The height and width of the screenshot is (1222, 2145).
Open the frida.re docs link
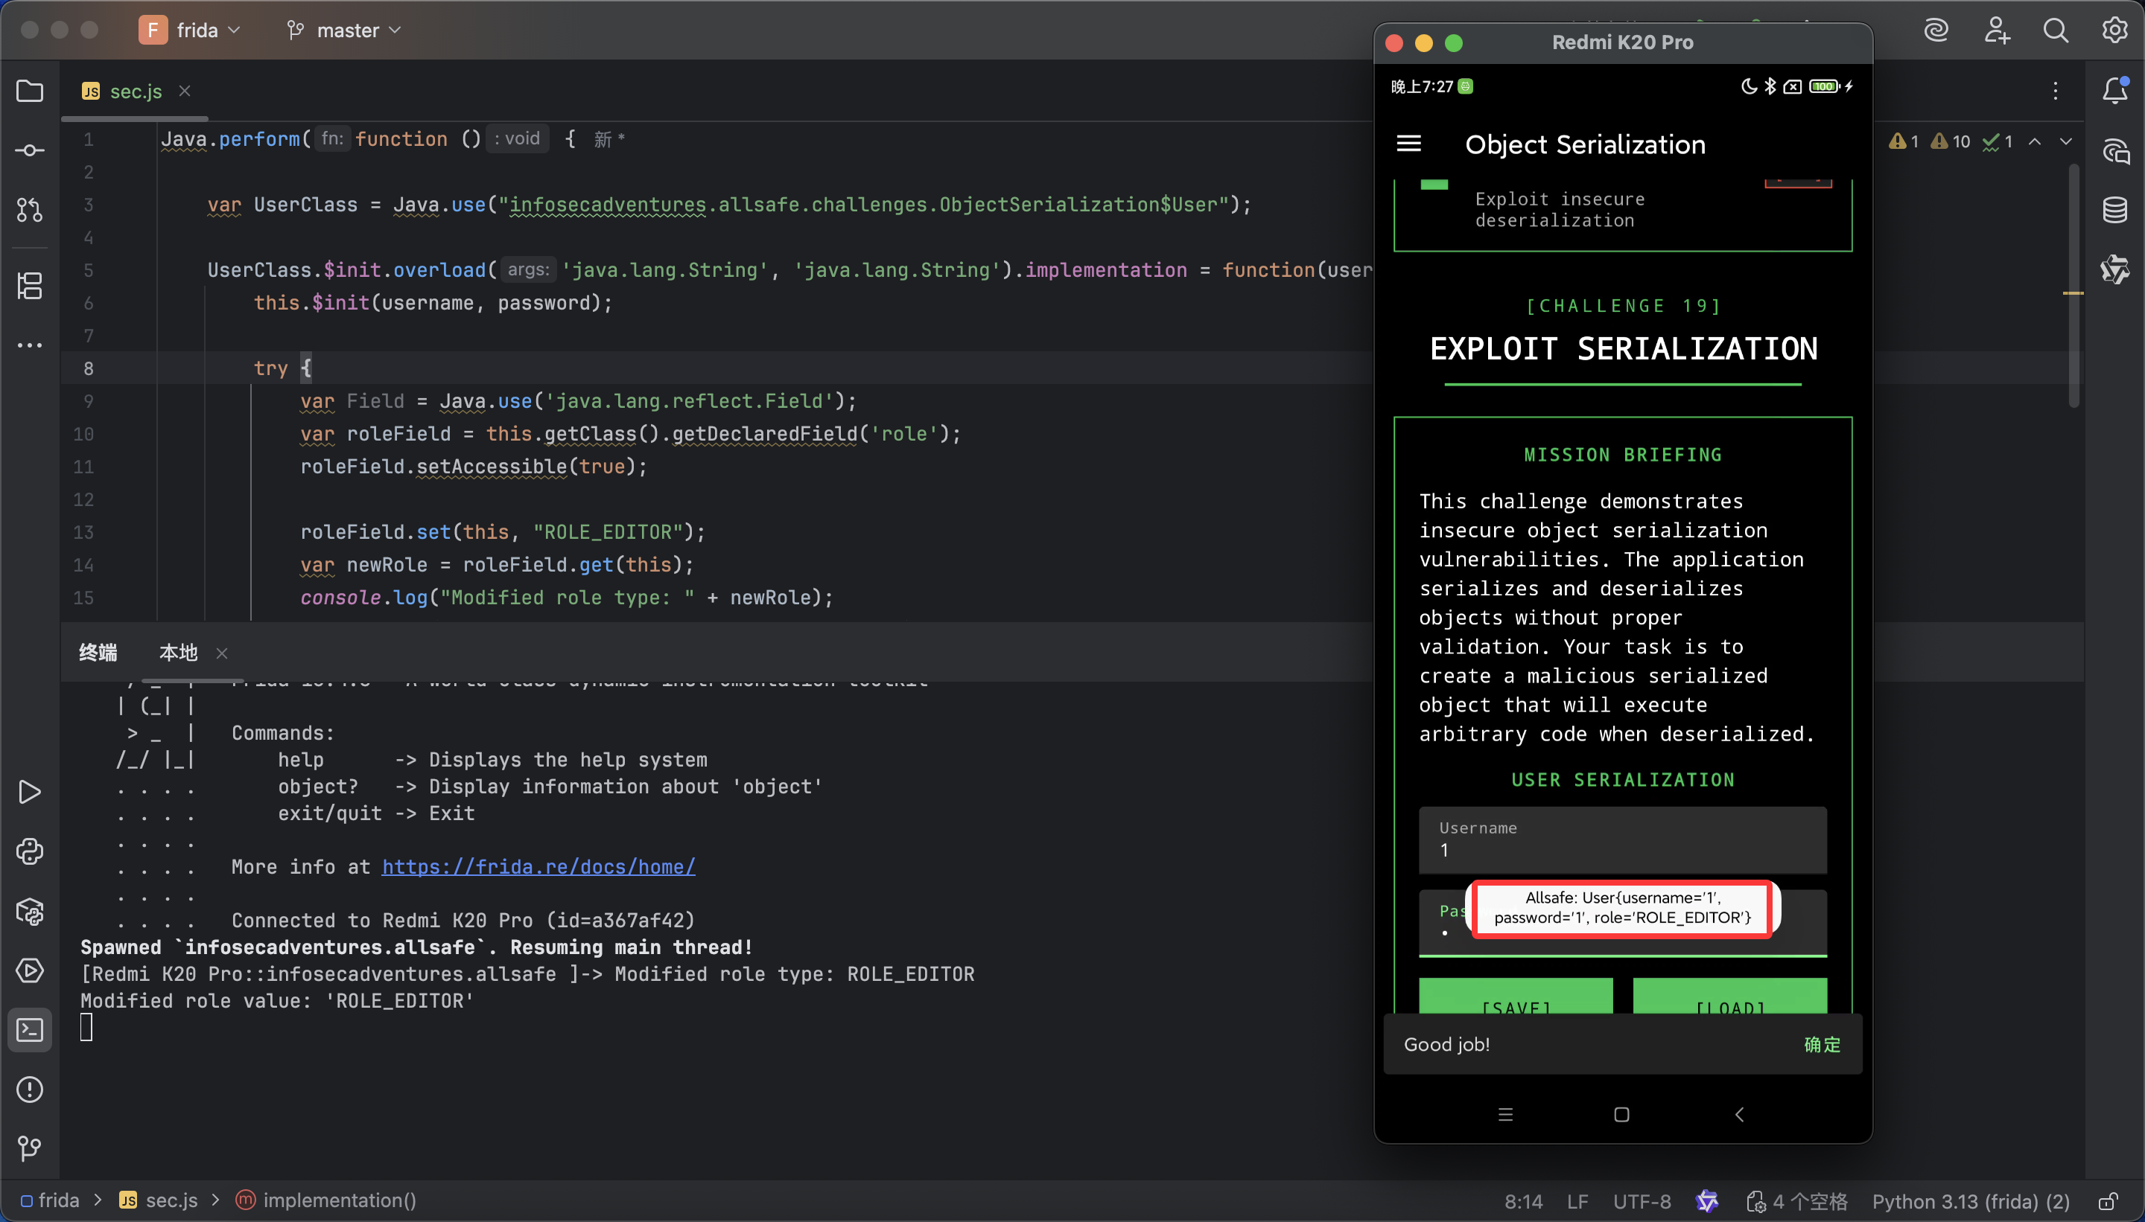click(538, 866)
